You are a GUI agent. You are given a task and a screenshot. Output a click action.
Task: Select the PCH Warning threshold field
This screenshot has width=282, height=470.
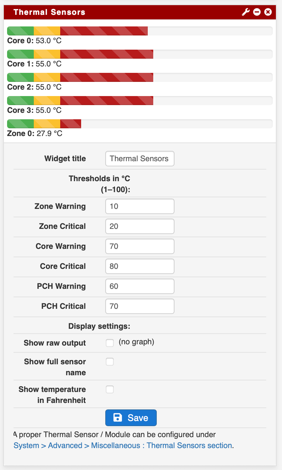click(x=140, y=286)
